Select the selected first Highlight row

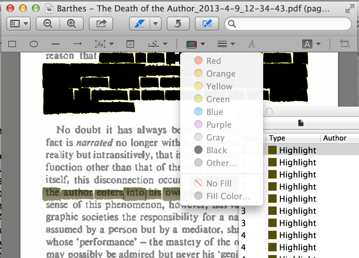coord(311,150)
